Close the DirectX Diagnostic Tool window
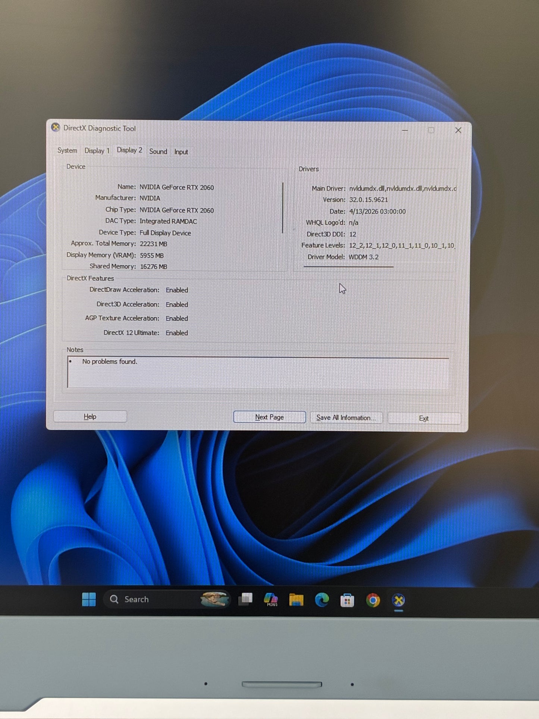Image resolution: width=539 pixels, height=719 pixels. click(x=458, y=130)
